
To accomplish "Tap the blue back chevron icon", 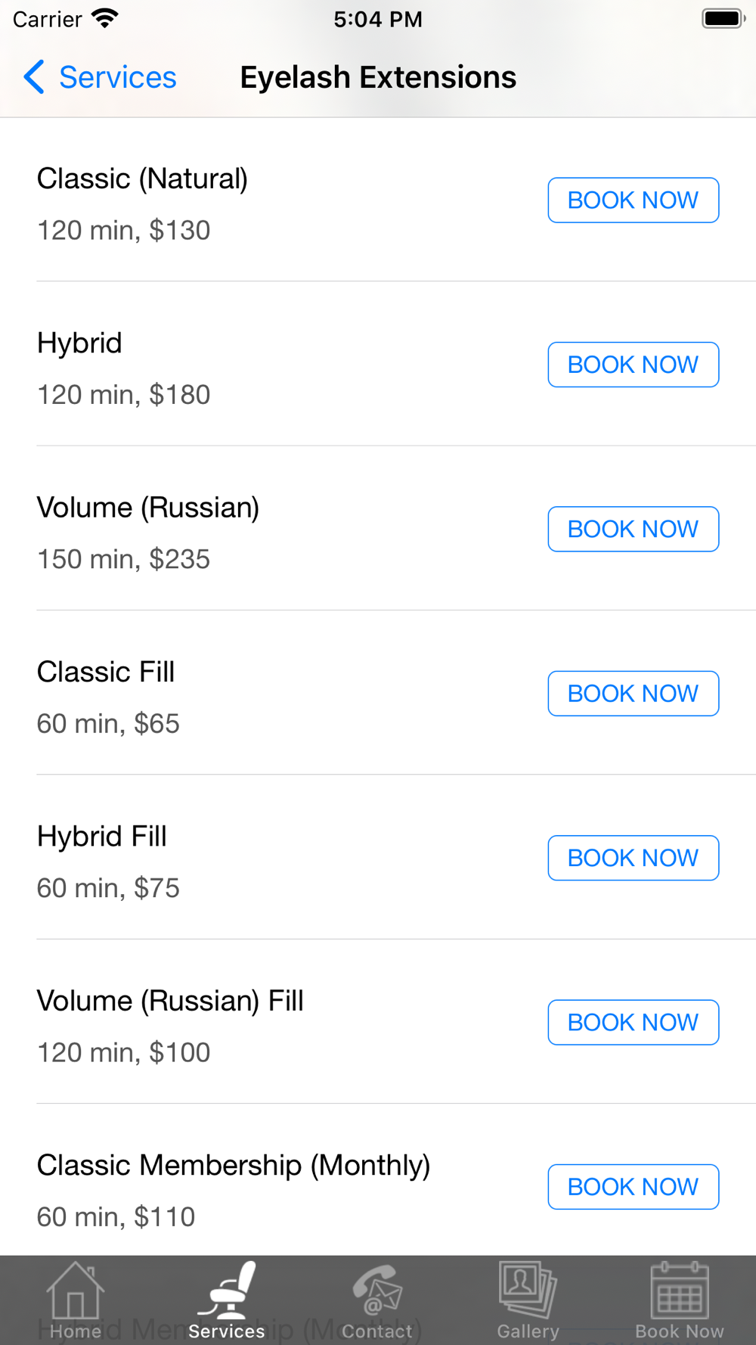I will (34, 77).
